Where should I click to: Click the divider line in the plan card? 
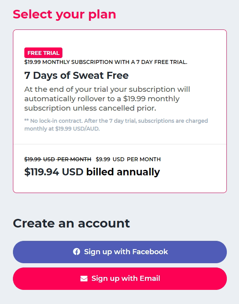[x=120, y=144]
